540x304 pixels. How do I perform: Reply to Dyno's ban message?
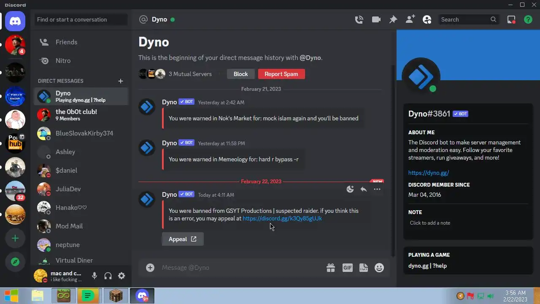tap(364, 189)
